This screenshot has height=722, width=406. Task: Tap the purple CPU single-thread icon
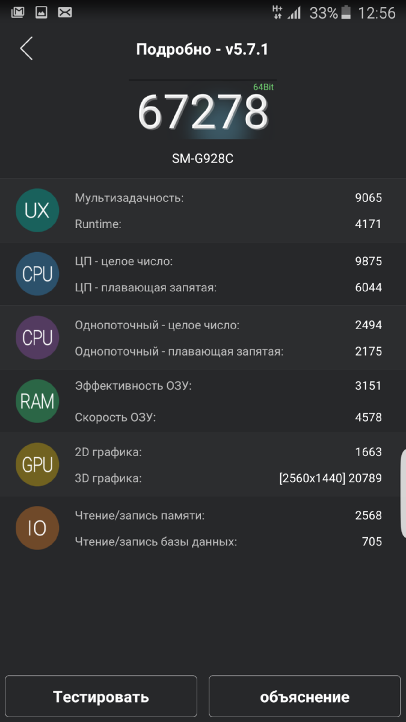(37, 338)
